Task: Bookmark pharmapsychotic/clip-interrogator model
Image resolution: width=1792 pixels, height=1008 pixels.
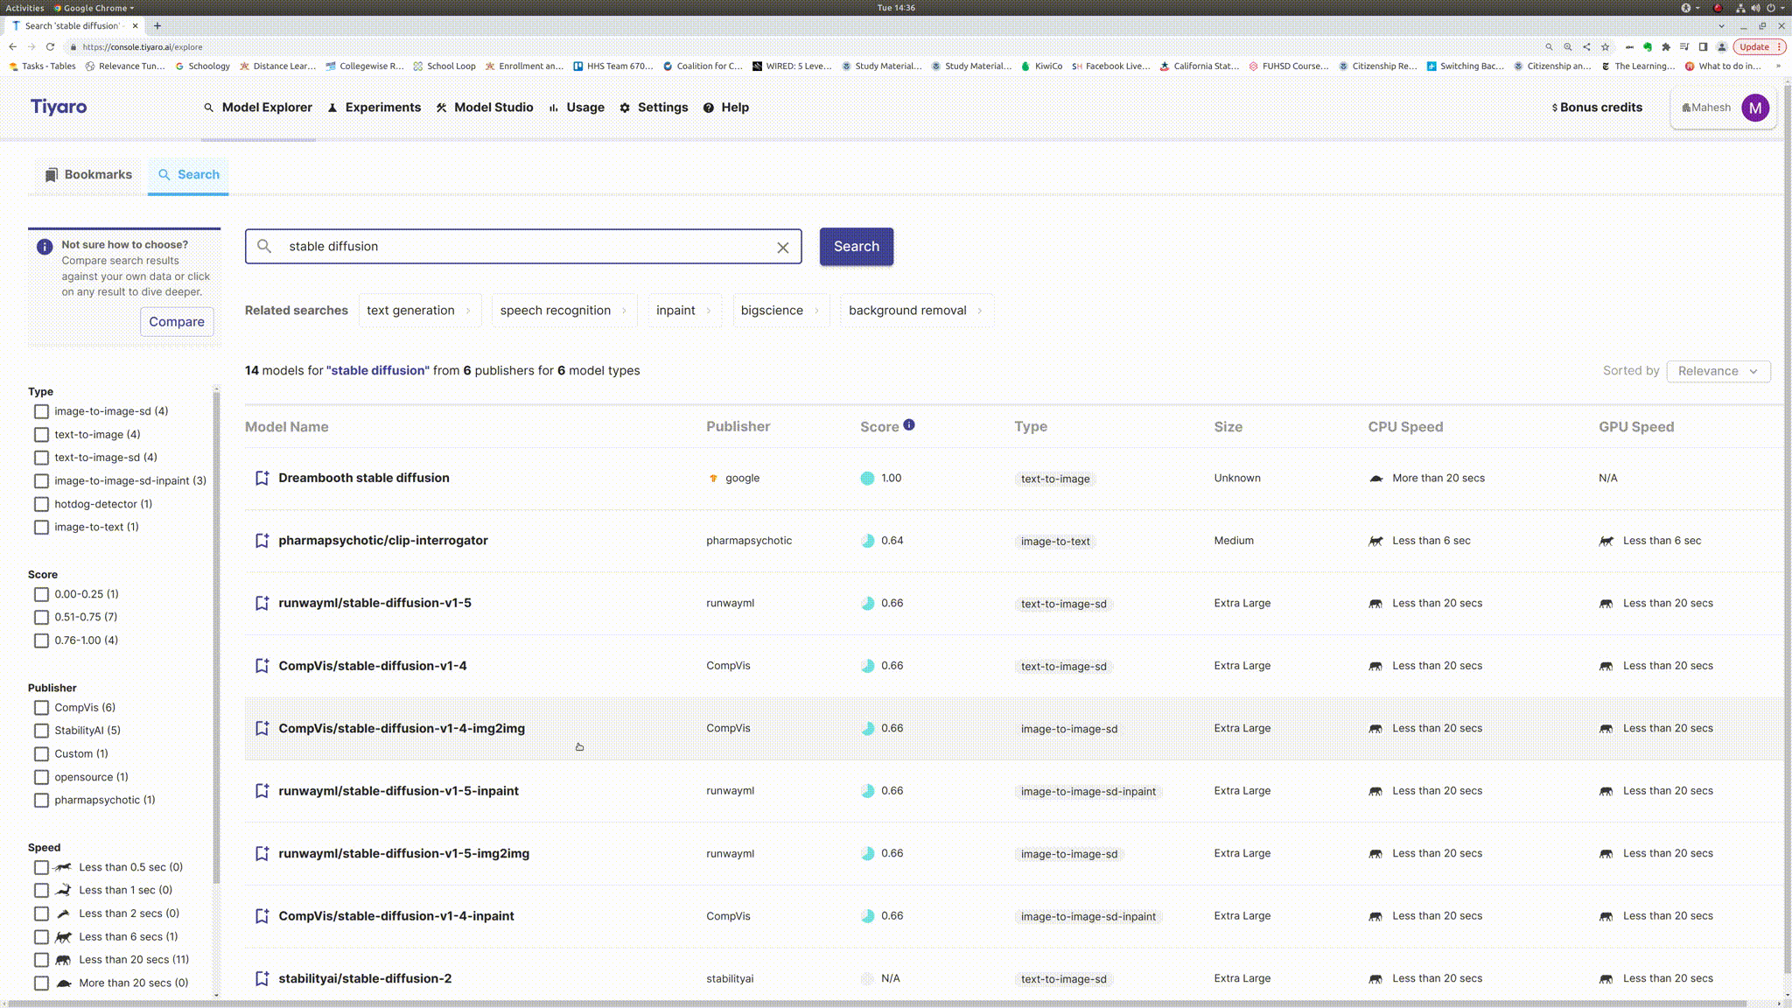Action: pyautogui.click(x=262, y=541)
